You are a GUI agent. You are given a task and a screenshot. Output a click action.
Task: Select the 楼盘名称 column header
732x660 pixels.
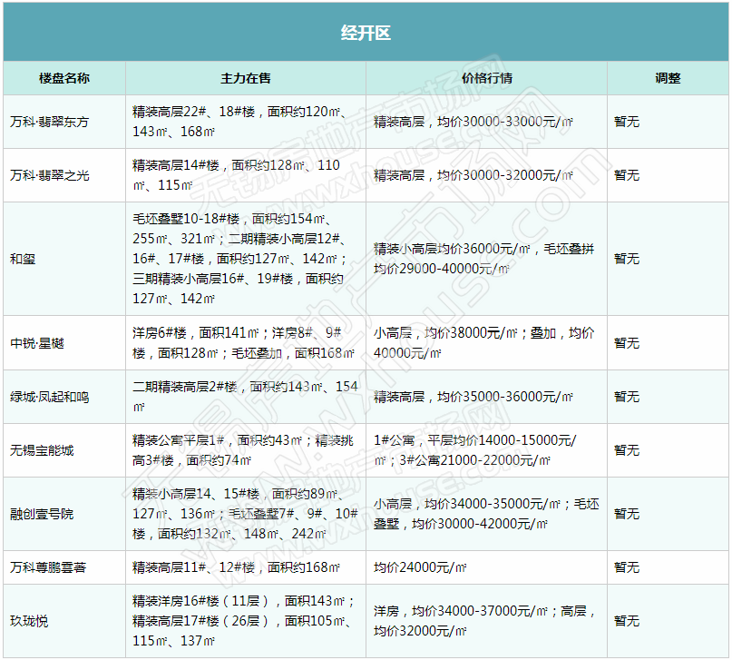pyautogui.click(x=64, y=78)
